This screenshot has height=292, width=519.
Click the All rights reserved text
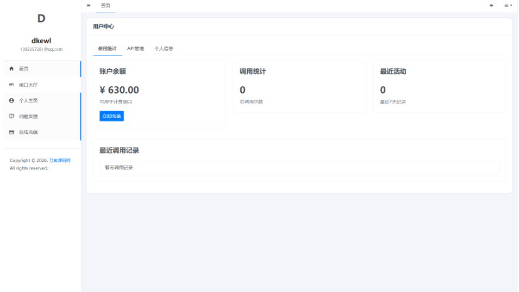[x=29, y=168]
